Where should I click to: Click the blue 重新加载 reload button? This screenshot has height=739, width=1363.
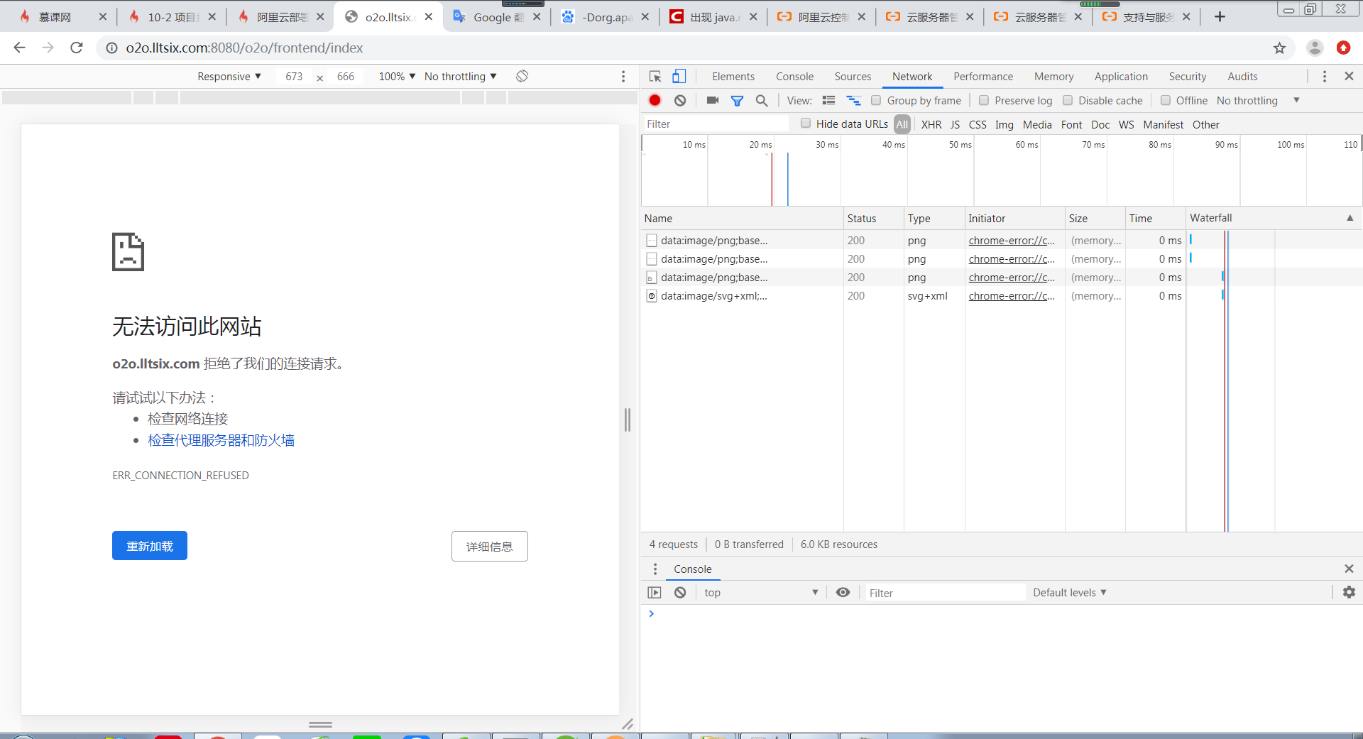(150, 546)
